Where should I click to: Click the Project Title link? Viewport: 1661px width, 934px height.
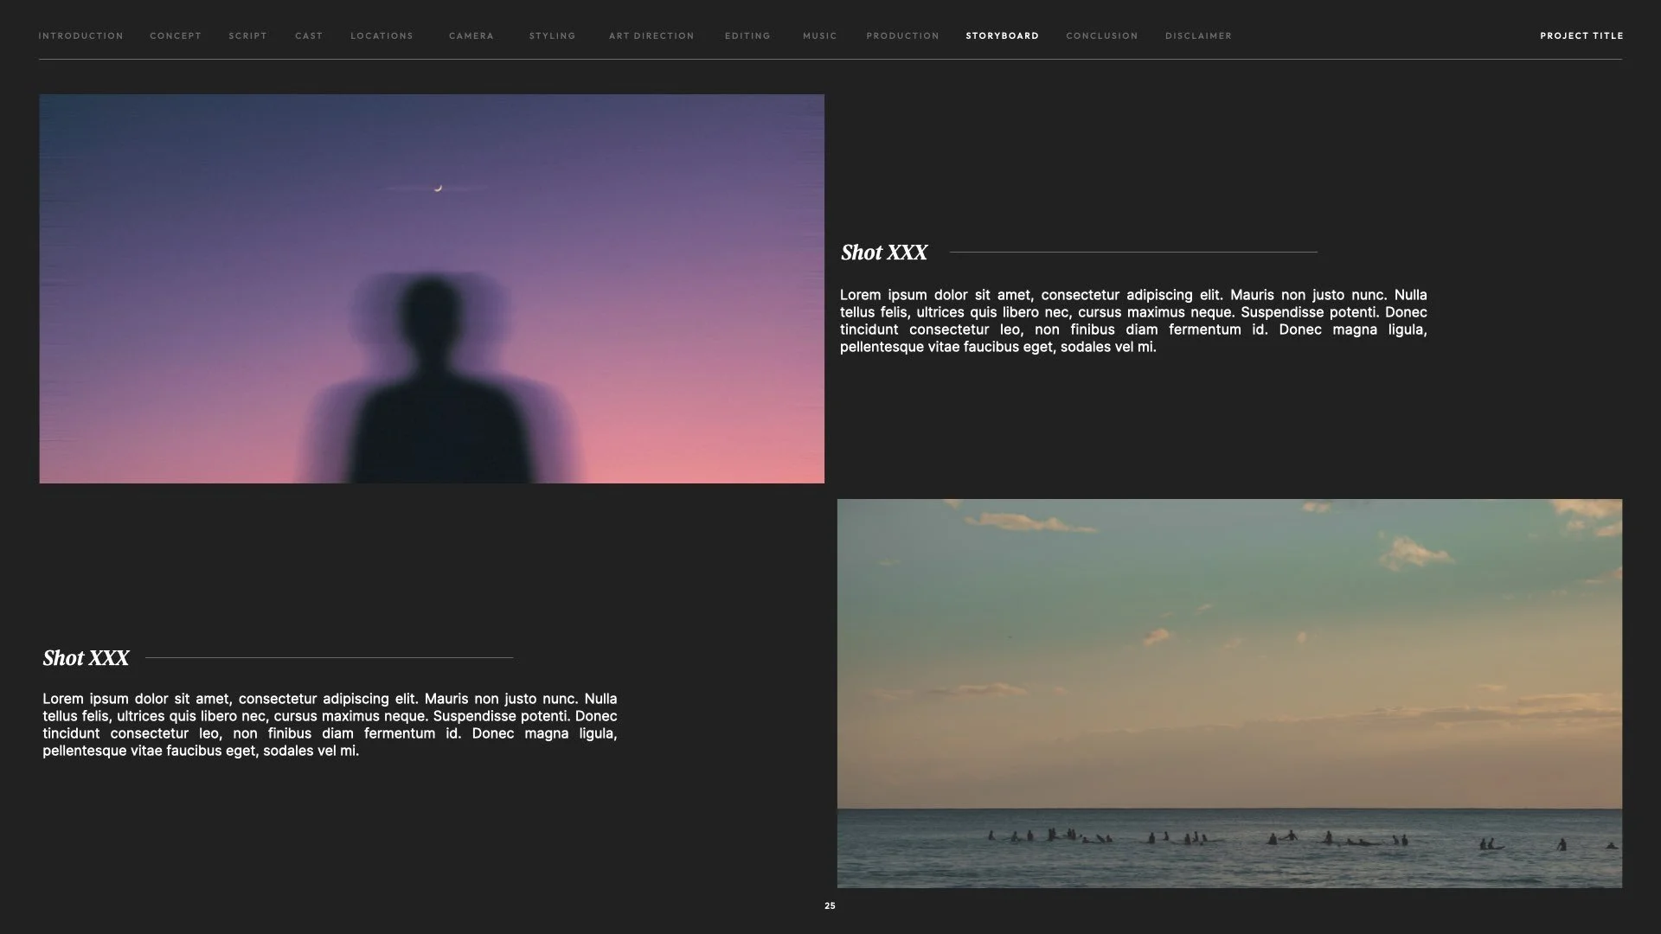tap(1581, 35)
